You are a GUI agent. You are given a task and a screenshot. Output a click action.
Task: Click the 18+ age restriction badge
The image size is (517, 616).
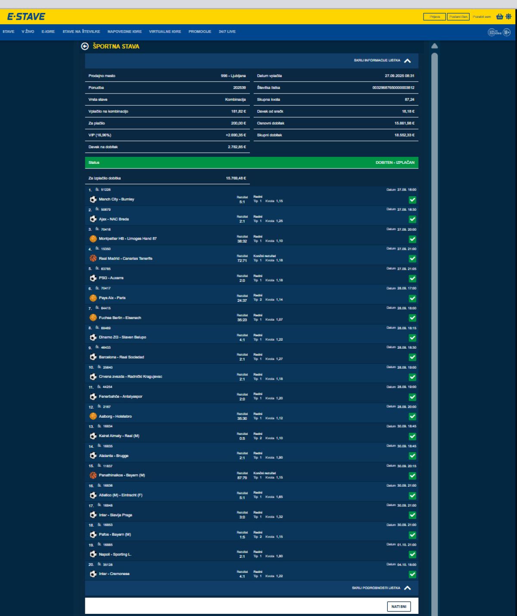(x=506, y=32)
